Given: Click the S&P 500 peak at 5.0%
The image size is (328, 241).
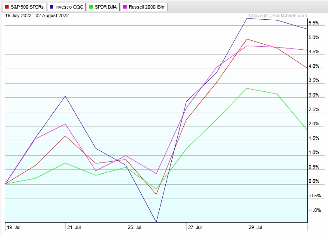Looking at the screenshot, I should tap(247, 39).
